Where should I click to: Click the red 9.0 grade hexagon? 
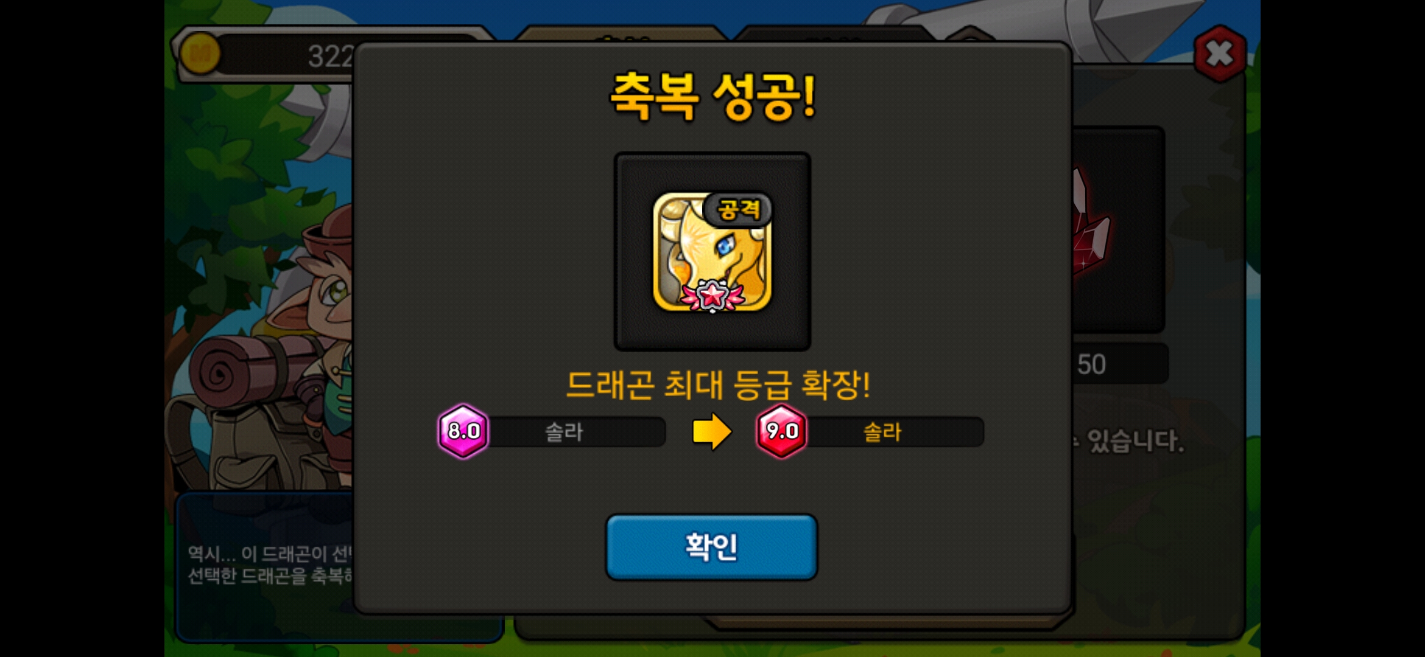[x=782, y=431]
